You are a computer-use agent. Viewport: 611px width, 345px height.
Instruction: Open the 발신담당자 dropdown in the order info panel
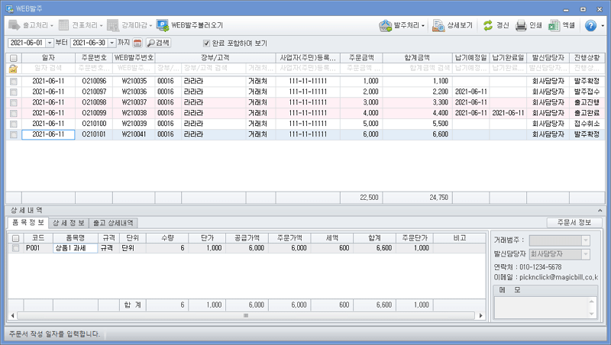tap(586, 253)
